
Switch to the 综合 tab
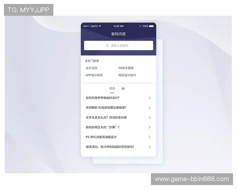click(112, 89)
